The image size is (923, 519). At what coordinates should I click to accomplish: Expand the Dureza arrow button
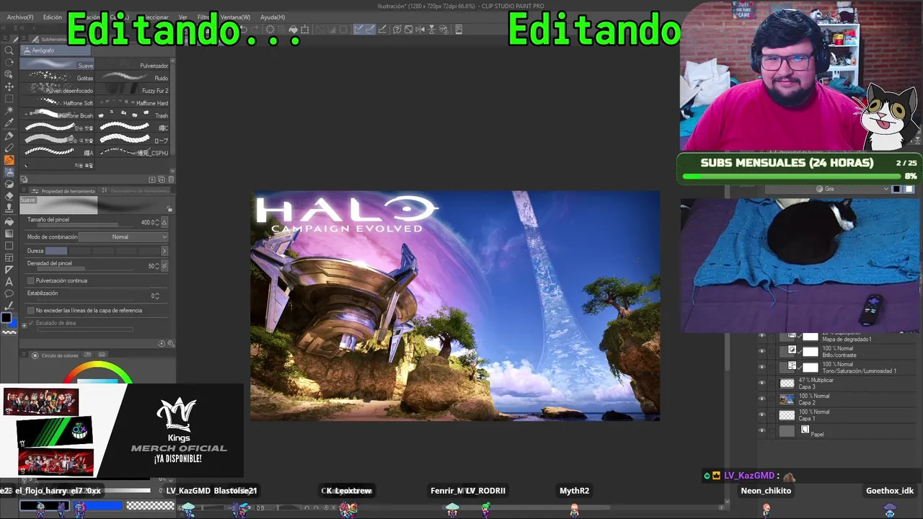164,251
